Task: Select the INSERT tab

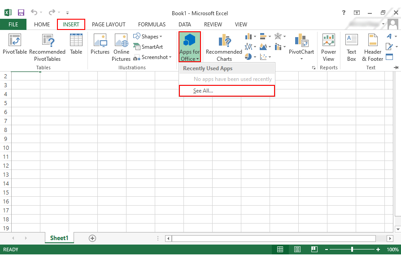Action: coord(71,25)
